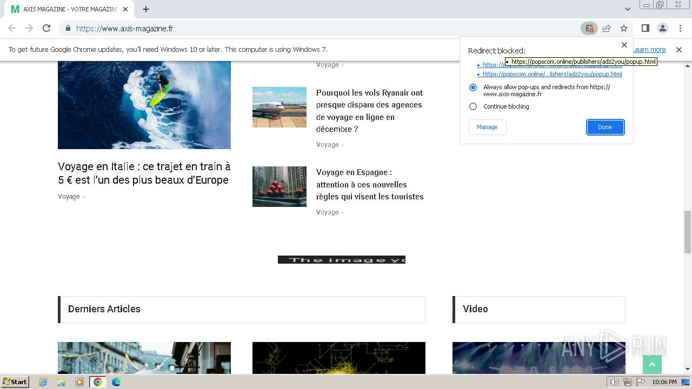Click the Derniers Articles heading
This screenshot has height=389, width=692.
pyautogui.click(x=104, y=309)
